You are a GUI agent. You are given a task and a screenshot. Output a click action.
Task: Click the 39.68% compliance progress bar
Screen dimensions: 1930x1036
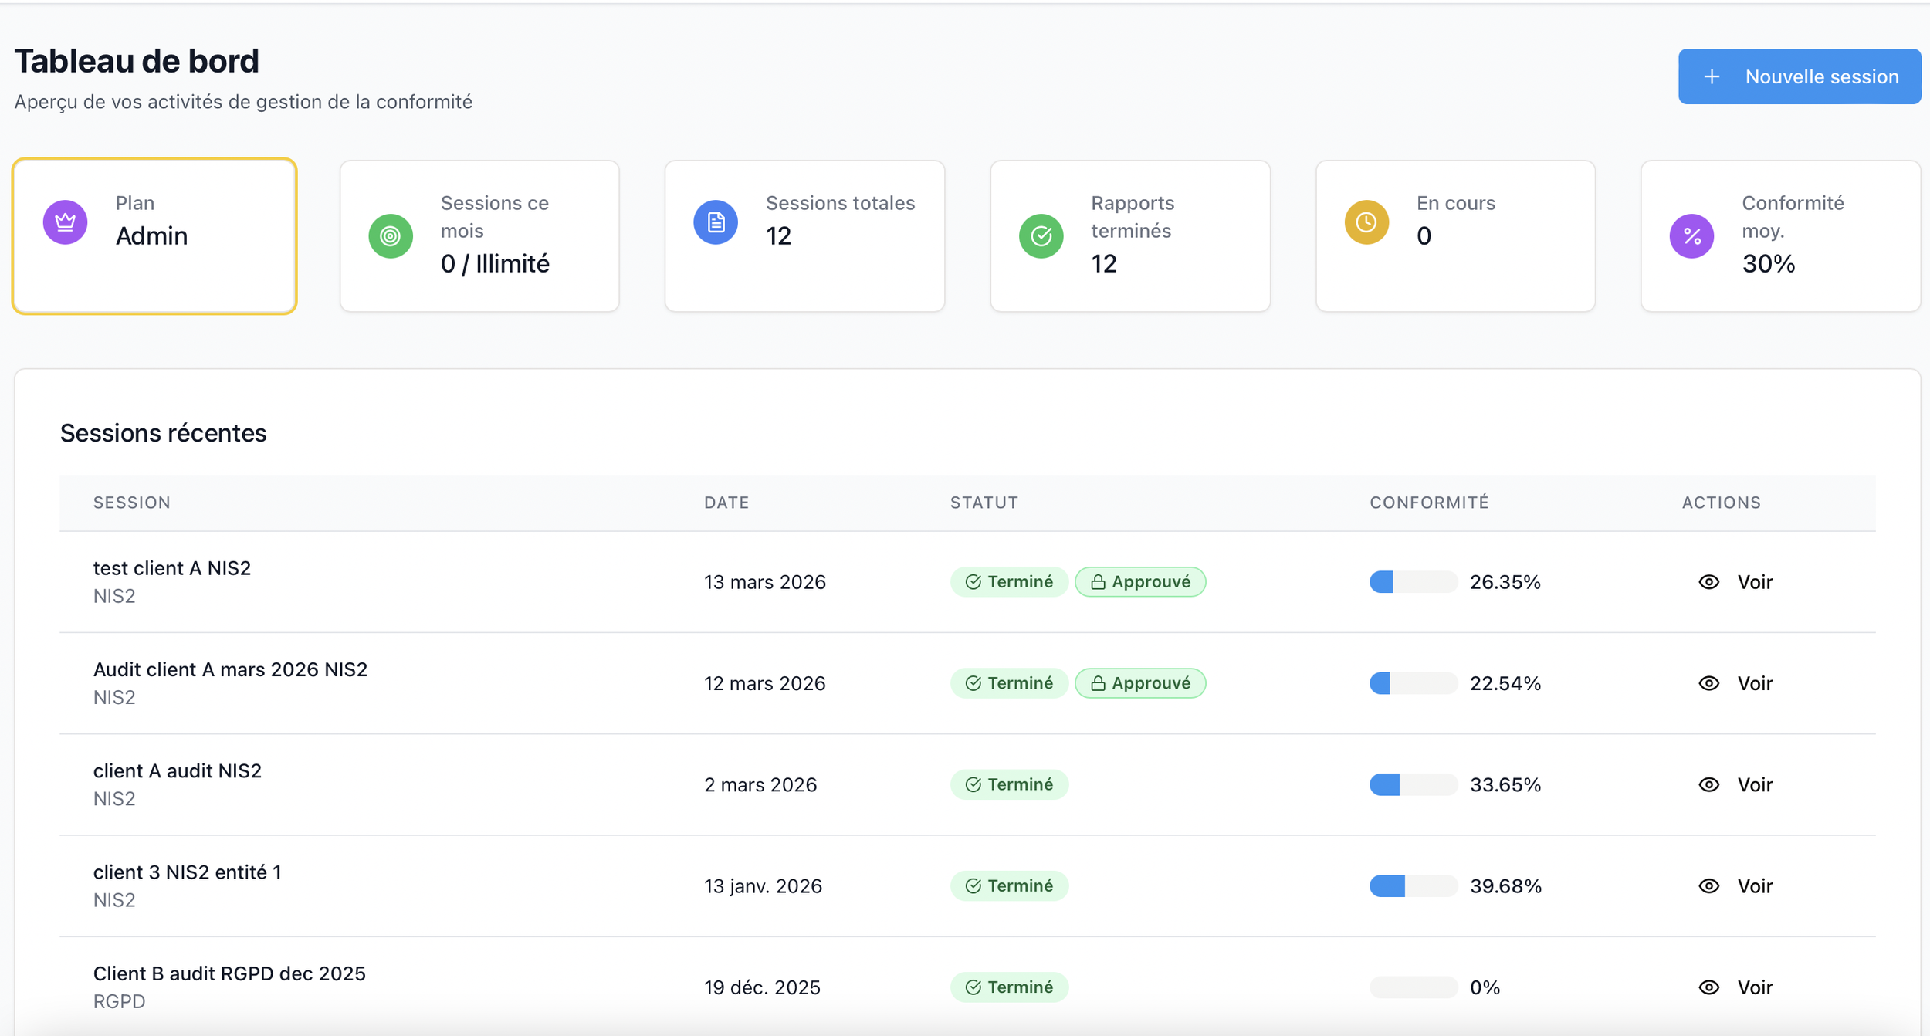1413,886
